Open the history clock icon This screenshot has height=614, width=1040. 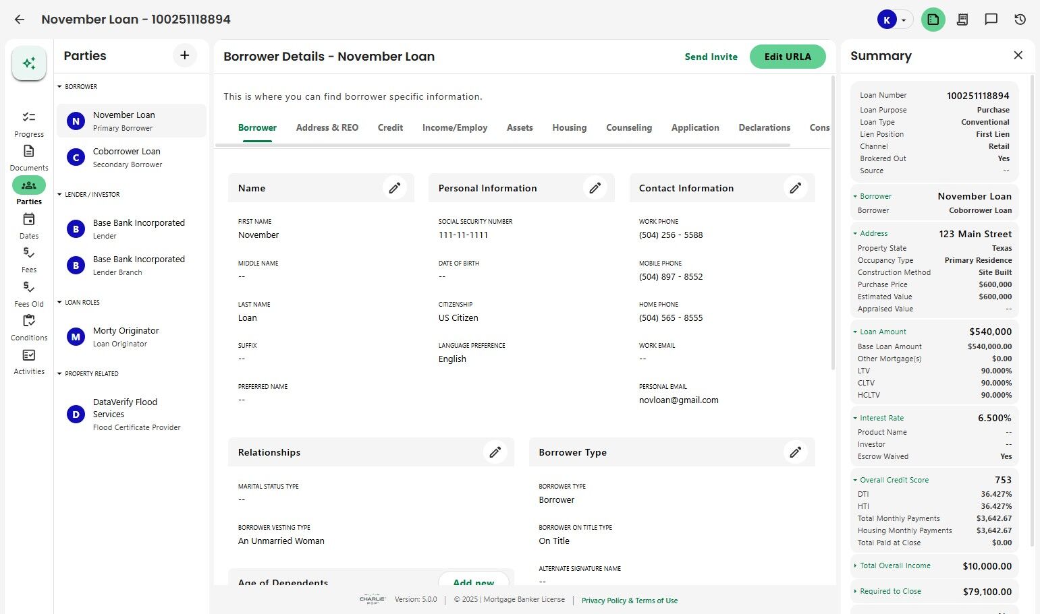1020,20
